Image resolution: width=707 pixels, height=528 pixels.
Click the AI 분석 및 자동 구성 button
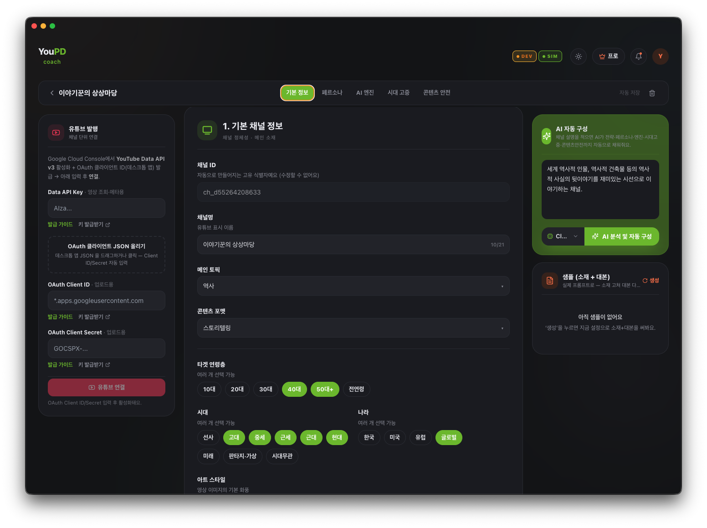[x=622, y=236]
